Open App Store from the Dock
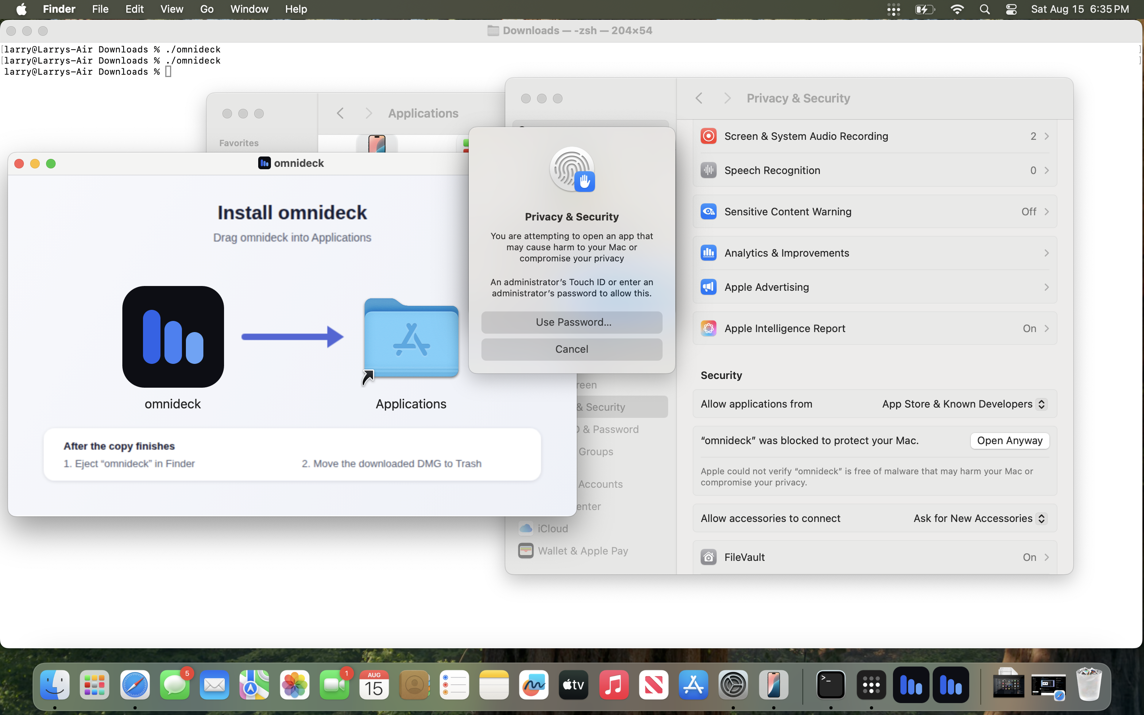The image size is (1144, 715). point(694,684)
